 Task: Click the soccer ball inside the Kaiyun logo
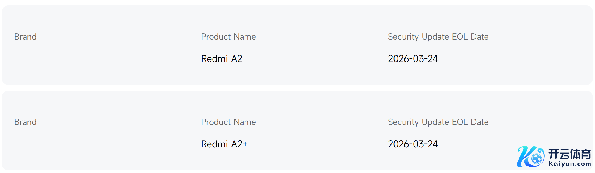coord(537,158)
